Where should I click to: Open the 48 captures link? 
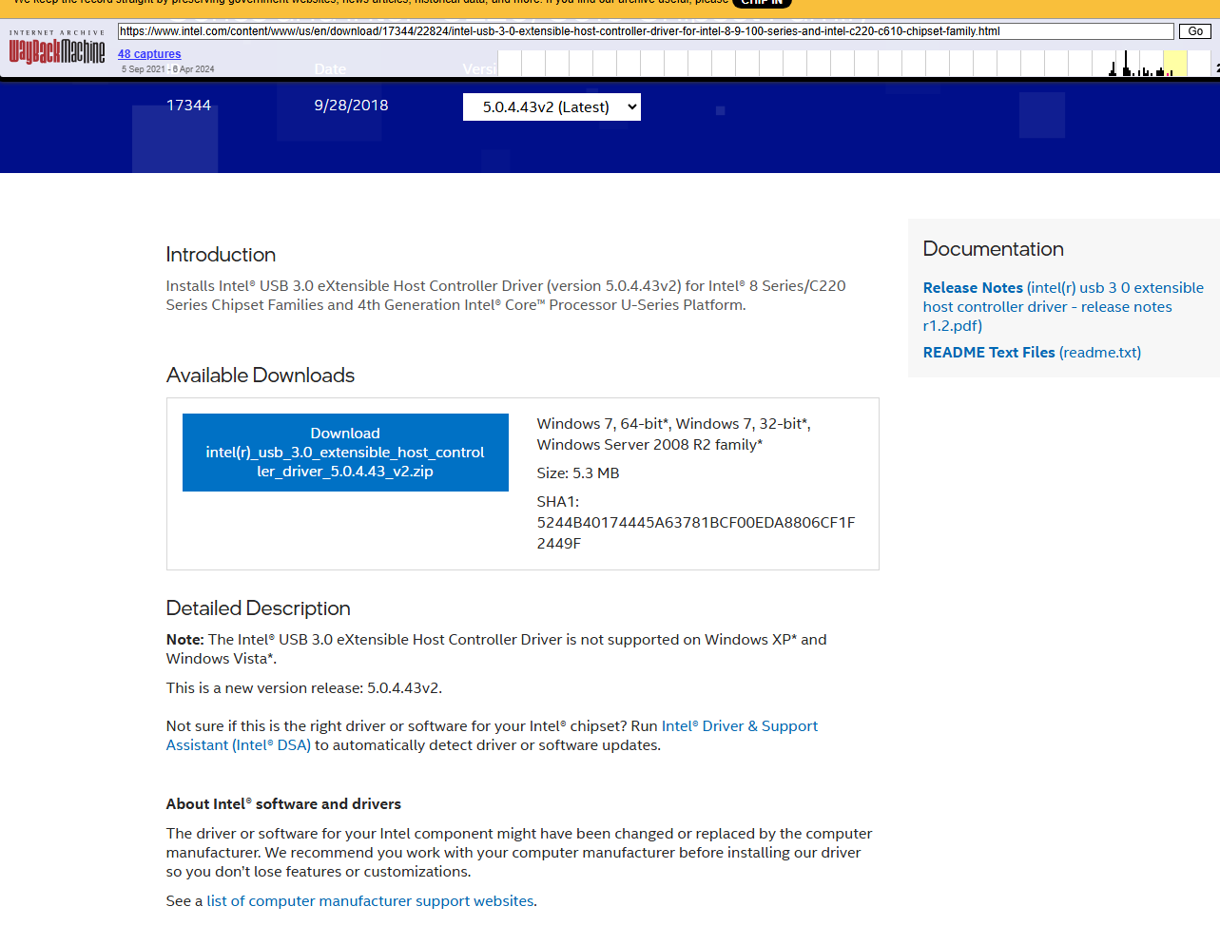coord(149,54)
